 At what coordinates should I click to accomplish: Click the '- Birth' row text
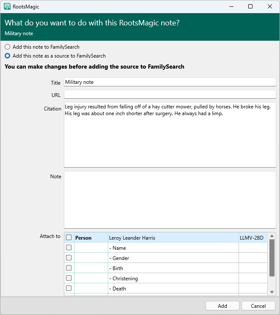point(116,268)
